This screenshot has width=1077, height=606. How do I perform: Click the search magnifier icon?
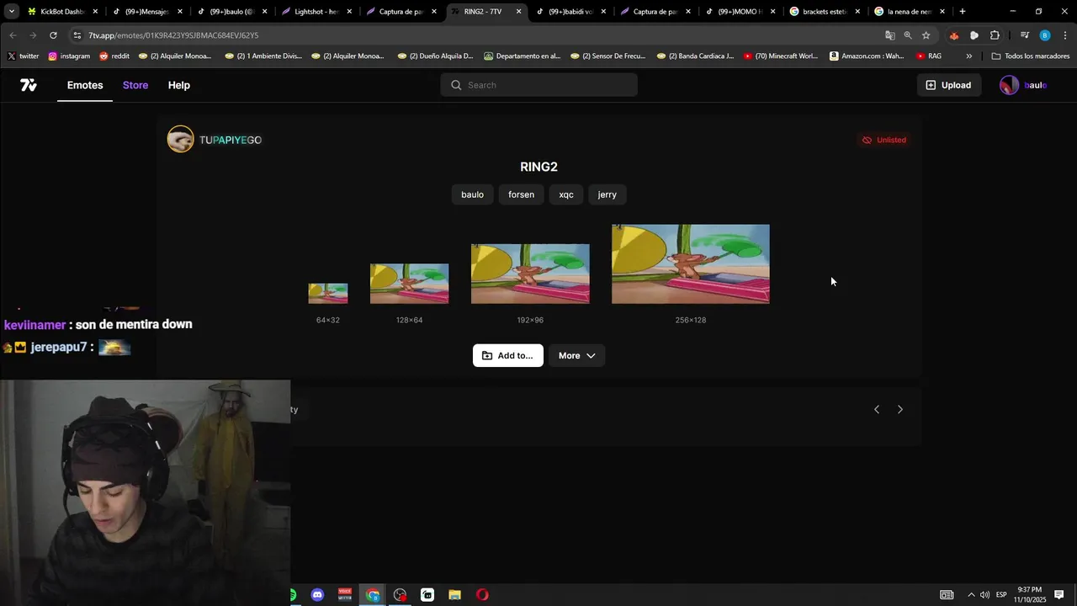[456, 85]
